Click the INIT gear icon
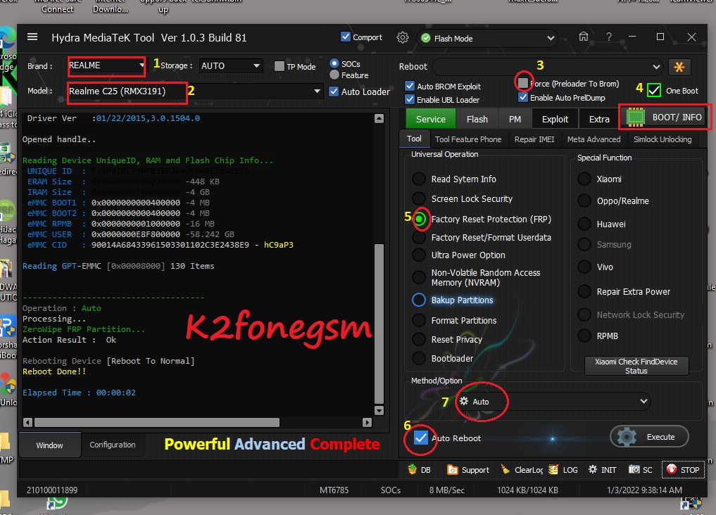This screenshot has width=716, height=515. (x=593, y=469)
